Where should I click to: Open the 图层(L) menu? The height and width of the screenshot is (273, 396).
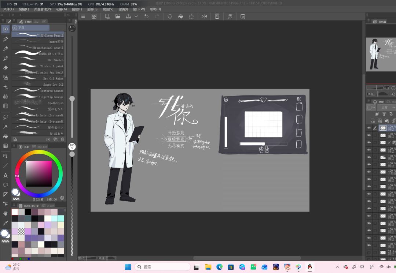tap(77, 9)
